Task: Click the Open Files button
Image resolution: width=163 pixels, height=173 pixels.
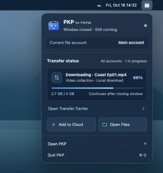Action: (x=123, y=125)
